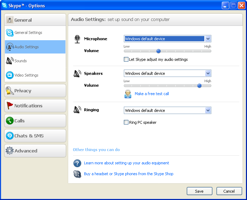
Task: Open Learn more about audio equipment link
Action: tap(126, 163)
